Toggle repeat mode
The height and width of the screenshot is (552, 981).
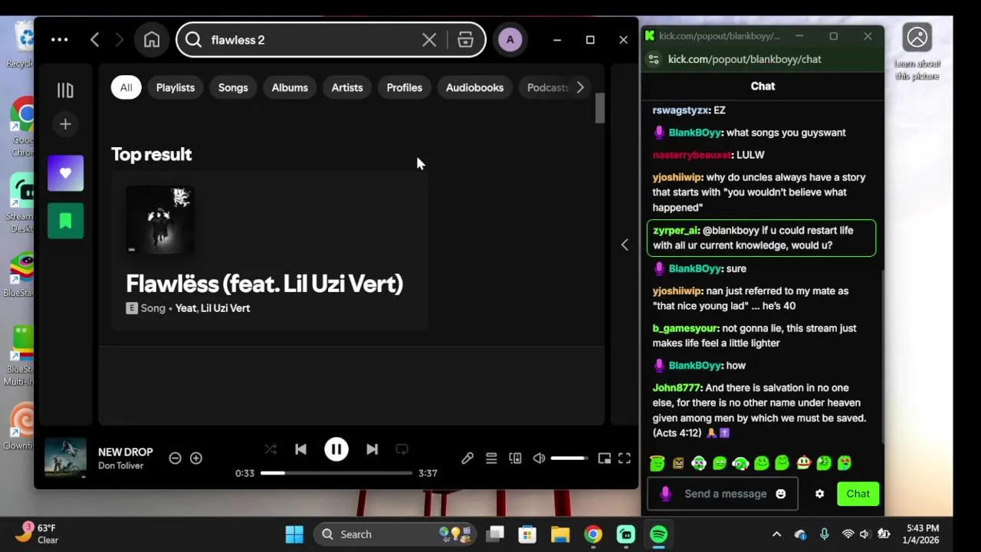point(402,449)
